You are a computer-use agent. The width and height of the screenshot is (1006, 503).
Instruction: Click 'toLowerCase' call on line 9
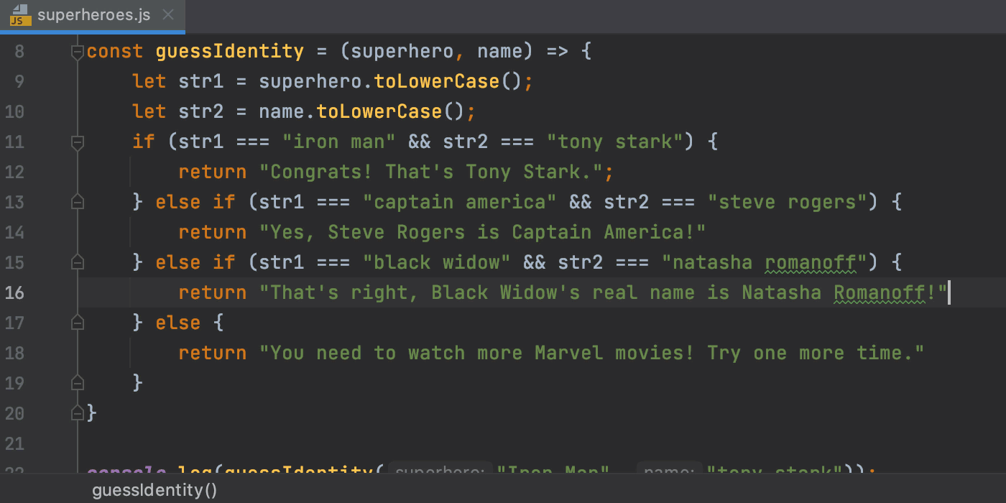click(x=437, y=82)
